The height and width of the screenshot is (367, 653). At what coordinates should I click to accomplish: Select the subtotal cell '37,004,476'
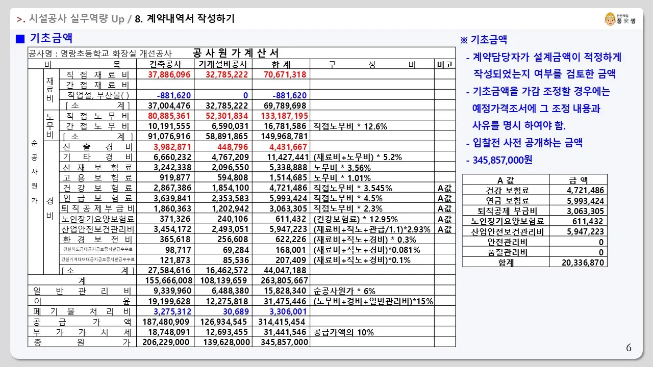[x=169, y=106]
